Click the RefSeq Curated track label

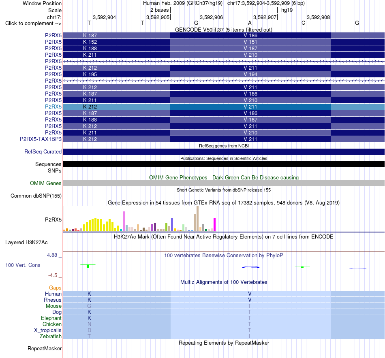tap(43, 151)
